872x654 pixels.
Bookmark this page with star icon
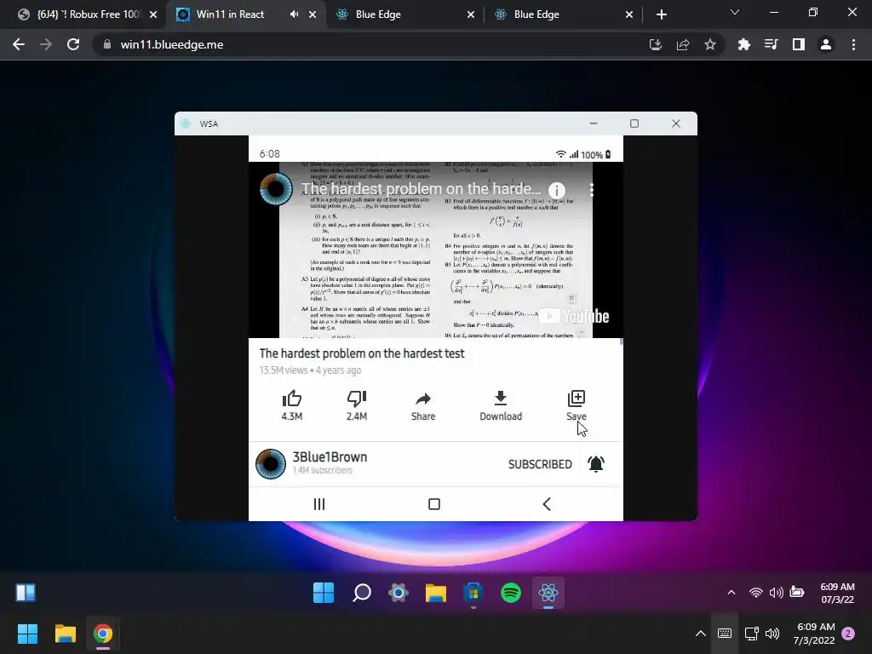(710, 44)
